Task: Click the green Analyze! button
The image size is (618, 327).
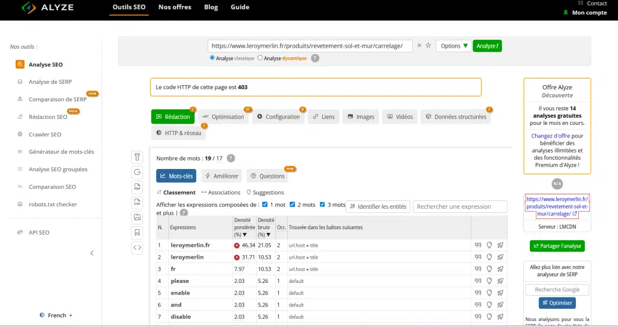Action: pyautogui.click(x=487, y=46)
